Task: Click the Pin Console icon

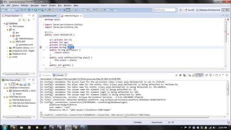Action: click(x=206, y=75)
